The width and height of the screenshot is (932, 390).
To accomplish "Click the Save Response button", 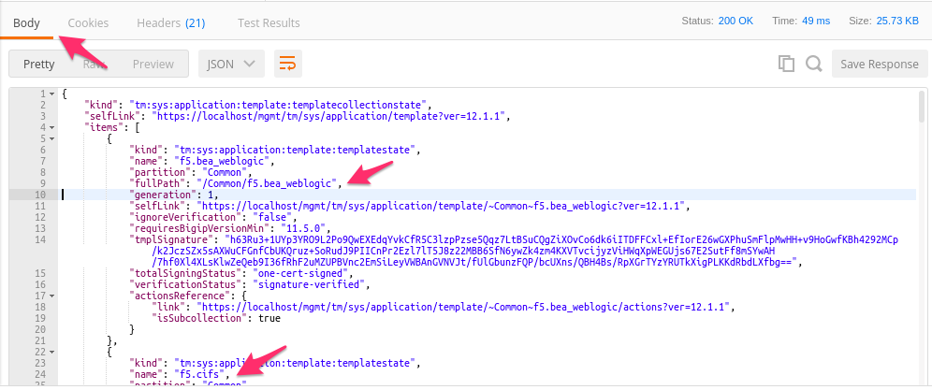I will 879,65.
